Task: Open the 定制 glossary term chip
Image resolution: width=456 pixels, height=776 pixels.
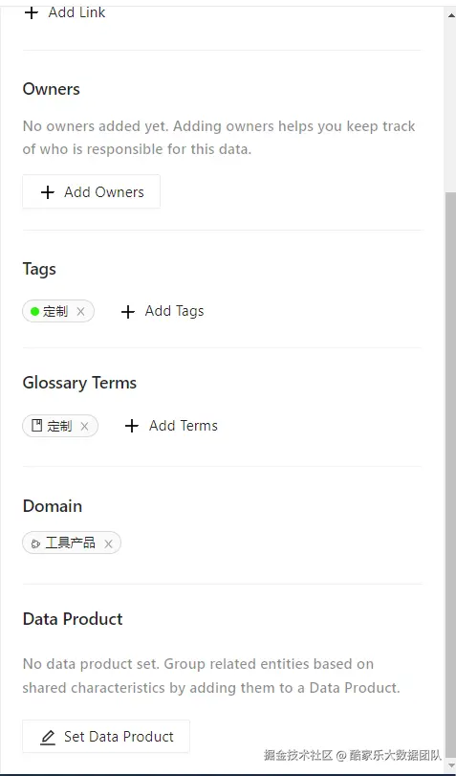Action: coord(60,426)
